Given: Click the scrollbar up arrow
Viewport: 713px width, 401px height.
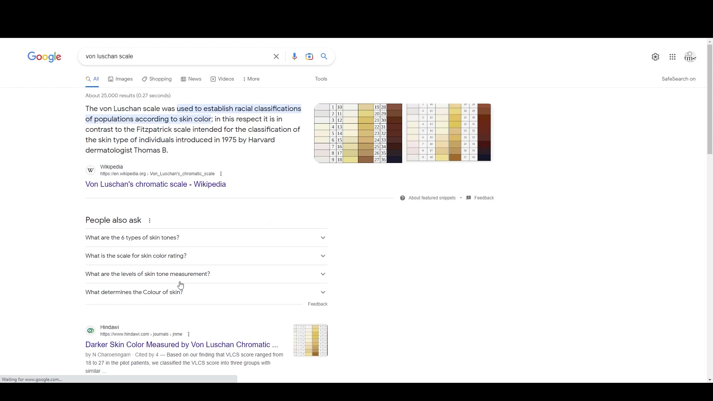Looking at the screenshot, I should [710, 41].
